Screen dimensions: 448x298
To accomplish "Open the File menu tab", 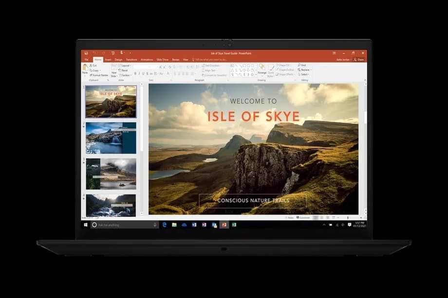I will (86, 59).
